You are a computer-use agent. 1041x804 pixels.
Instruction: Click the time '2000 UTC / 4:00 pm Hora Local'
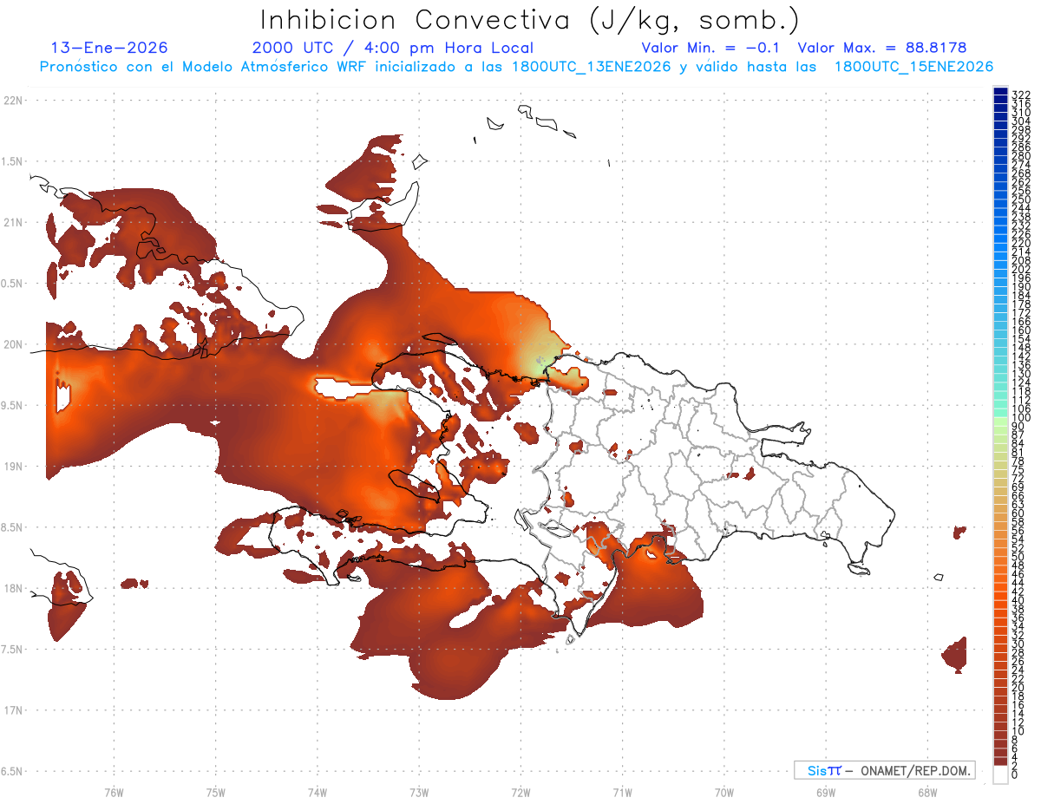click(x=393, y=48)
